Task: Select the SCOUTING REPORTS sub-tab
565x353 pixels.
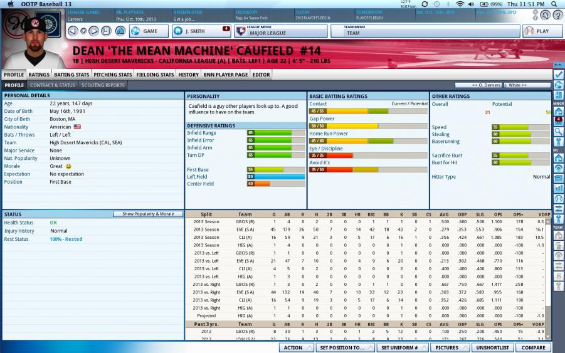Action: (103, 85)
